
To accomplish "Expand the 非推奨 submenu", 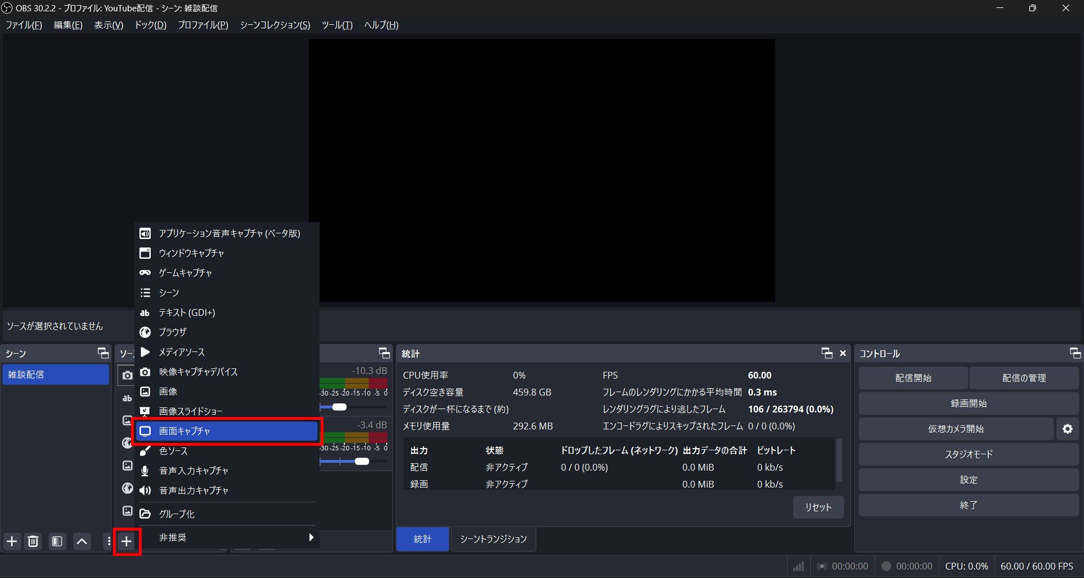I will click(x=227, y=537).
